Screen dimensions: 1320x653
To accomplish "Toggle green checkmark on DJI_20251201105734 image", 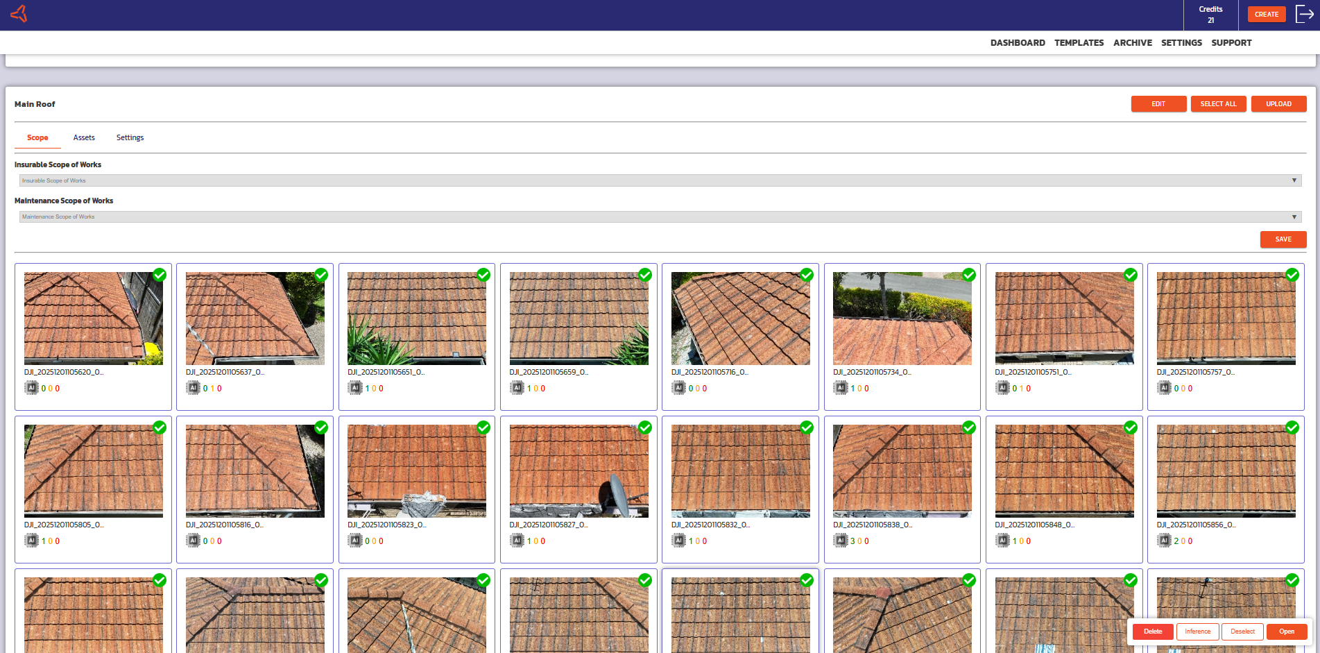I will point(969,275).
